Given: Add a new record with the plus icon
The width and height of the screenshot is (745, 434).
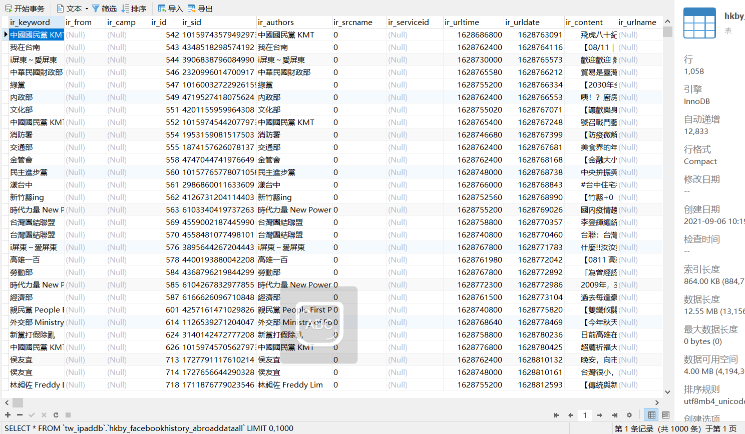Looking at the screenshot, I should (8, 415).
